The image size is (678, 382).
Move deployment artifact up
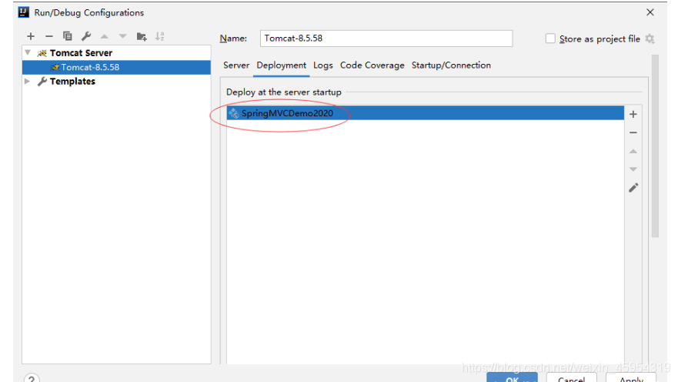point(633,152)
